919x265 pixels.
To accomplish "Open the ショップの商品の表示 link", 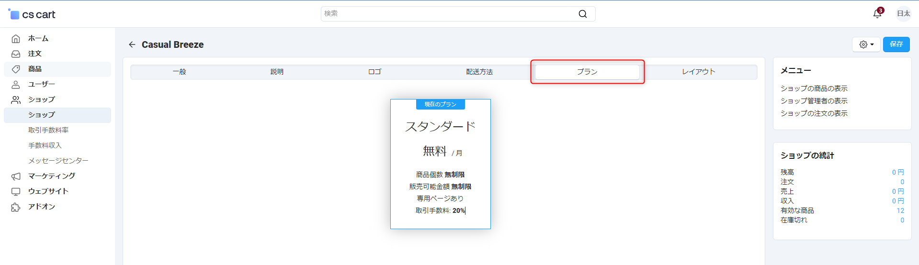I will click(814, 88).
